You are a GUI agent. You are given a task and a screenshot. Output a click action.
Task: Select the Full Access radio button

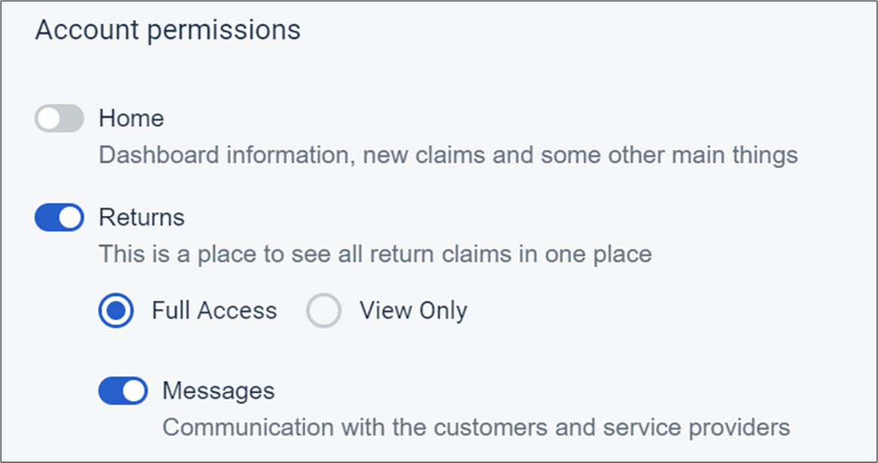click(116, 311)
